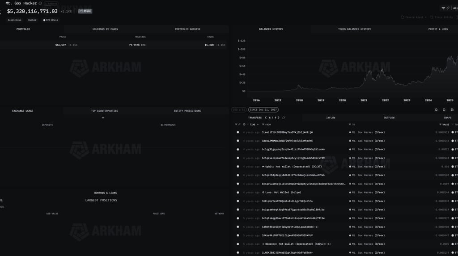The image size is (458, 256).
Task: Click the alert bell icon above transfers
Action: point(437,110)
